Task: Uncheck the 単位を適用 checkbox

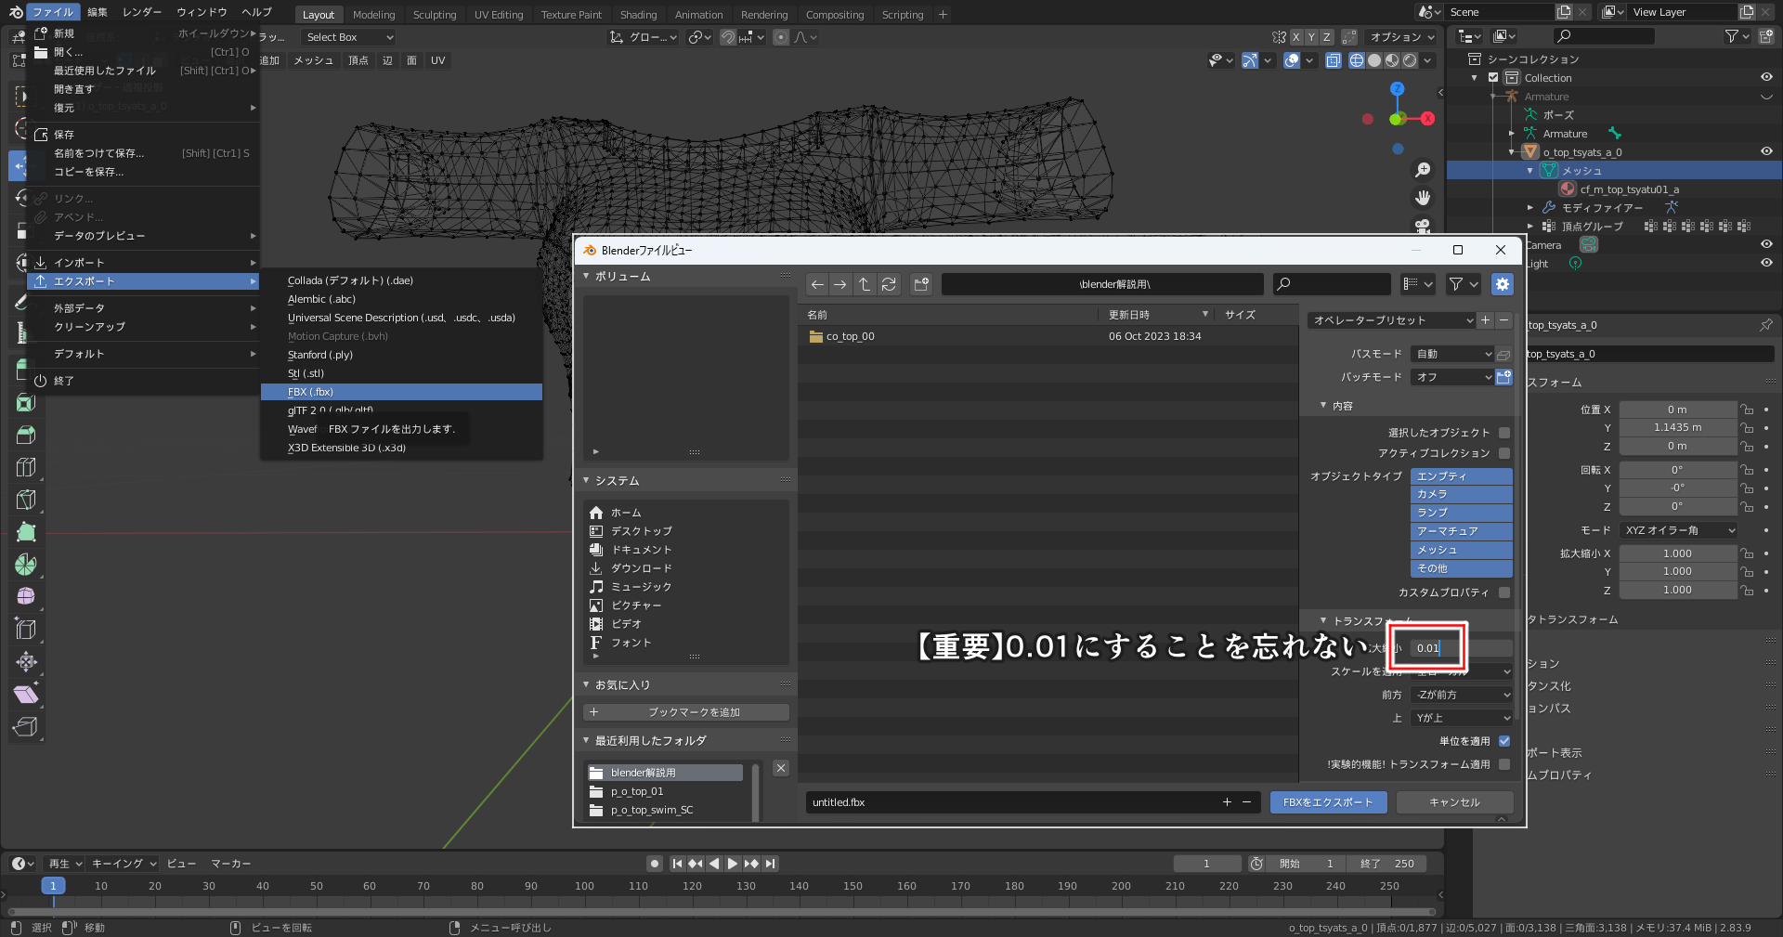Action: pyautogui.click(x=1504, y=741)
